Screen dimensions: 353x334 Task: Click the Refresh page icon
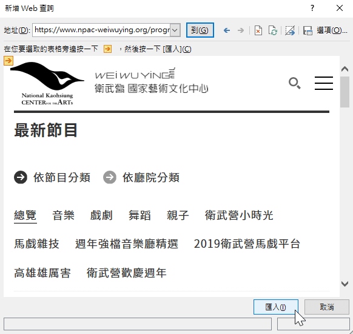pyautogui.click(x=272, y=30)
